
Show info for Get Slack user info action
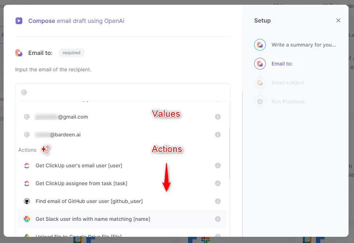pyautogui.click(x=217, y=219)
